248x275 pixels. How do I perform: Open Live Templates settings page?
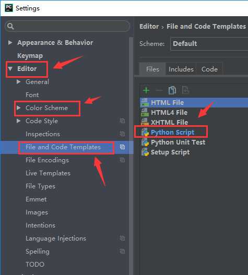pyautogui.click(x=48, y=173)
